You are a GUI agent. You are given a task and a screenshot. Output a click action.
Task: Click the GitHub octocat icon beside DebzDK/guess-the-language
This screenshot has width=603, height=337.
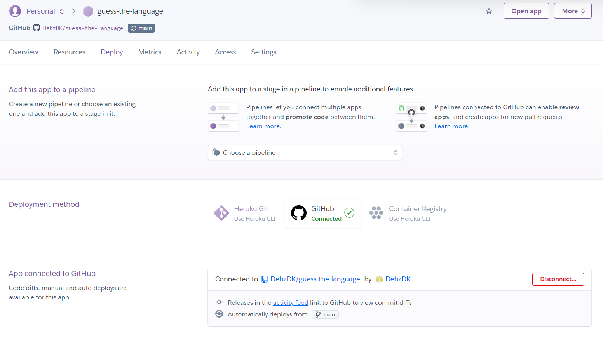tap(37, 28)
